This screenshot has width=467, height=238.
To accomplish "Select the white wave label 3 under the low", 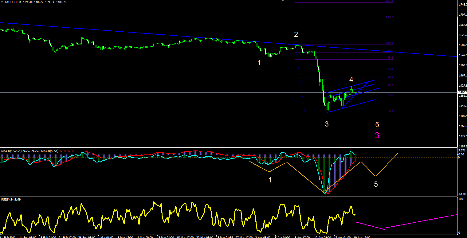I will coord(327,124).
